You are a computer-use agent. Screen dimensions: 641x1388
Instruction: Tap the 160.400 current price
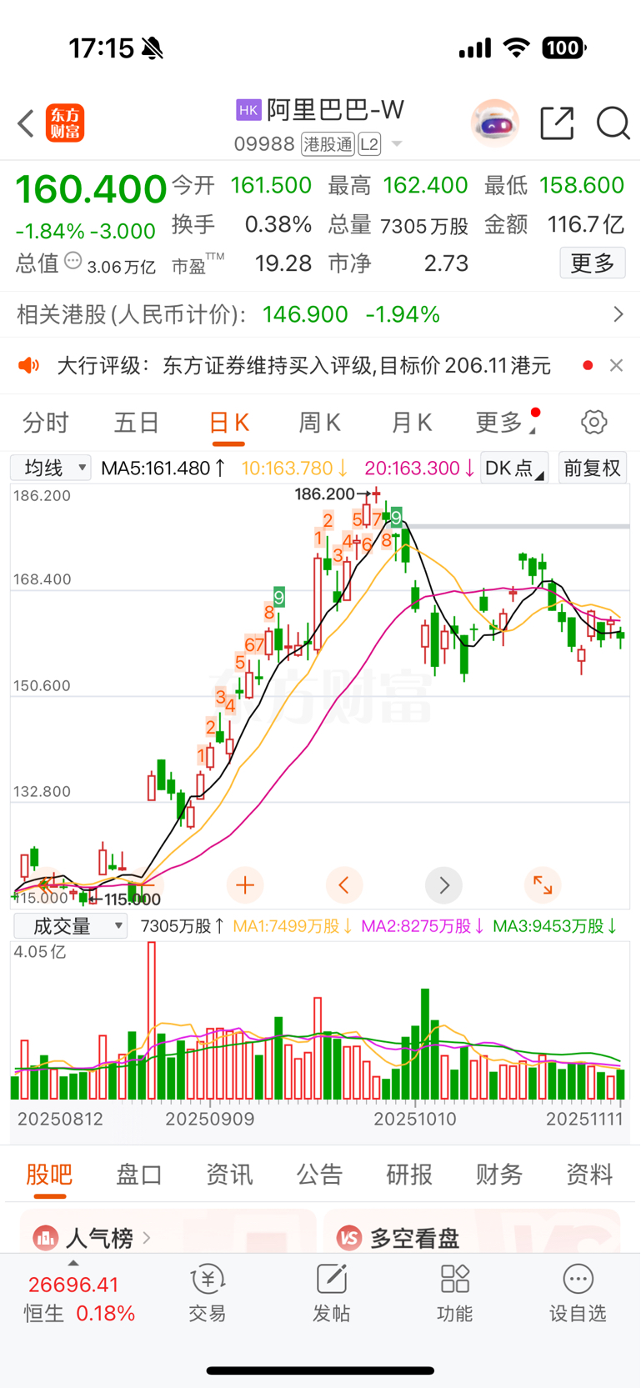point(91,189)
